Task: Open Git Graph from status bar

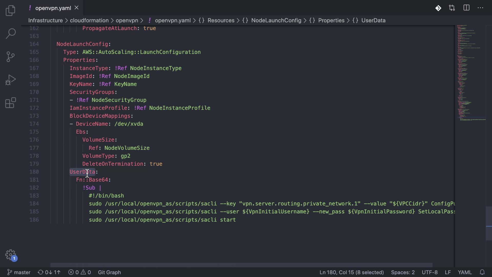Action: (x=109, y=272)
